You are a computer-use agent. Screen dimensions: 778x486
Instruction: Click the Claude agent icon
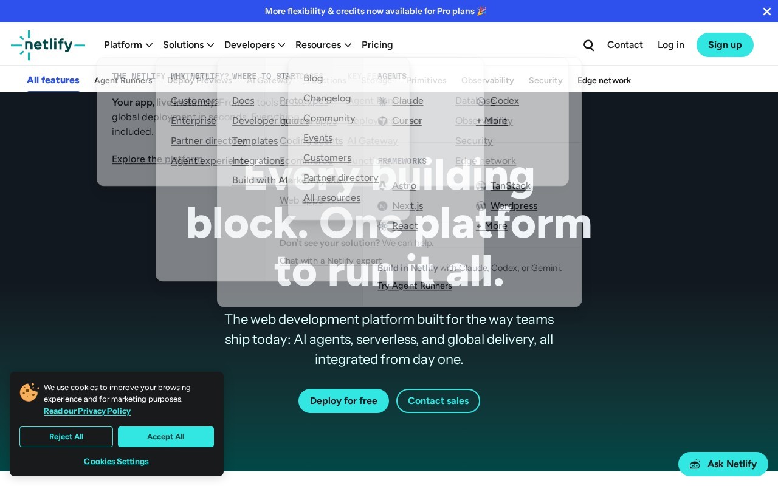click(382, 101)
